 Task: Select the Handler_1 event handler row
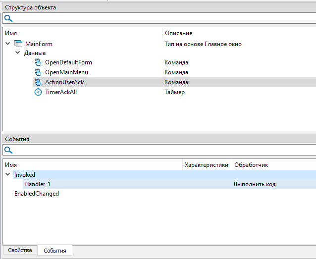[x=37, y=184]
